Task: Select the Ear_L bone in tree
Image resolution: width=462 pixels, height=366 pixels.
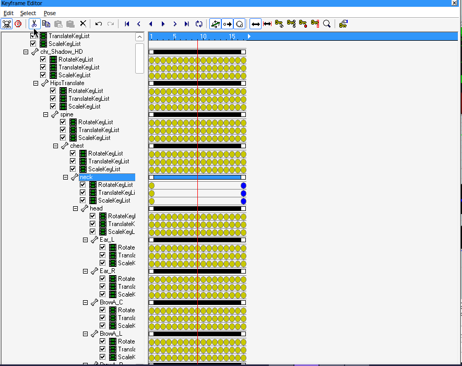Action: point(106,240)
